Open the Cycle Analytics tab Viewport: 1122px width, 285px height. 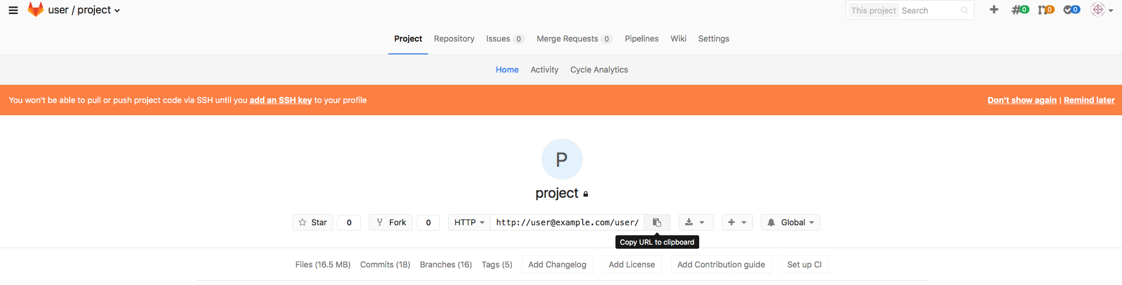tap(598, 70)
